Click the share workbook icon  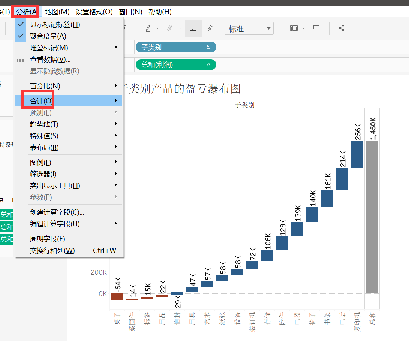point(342,28)
